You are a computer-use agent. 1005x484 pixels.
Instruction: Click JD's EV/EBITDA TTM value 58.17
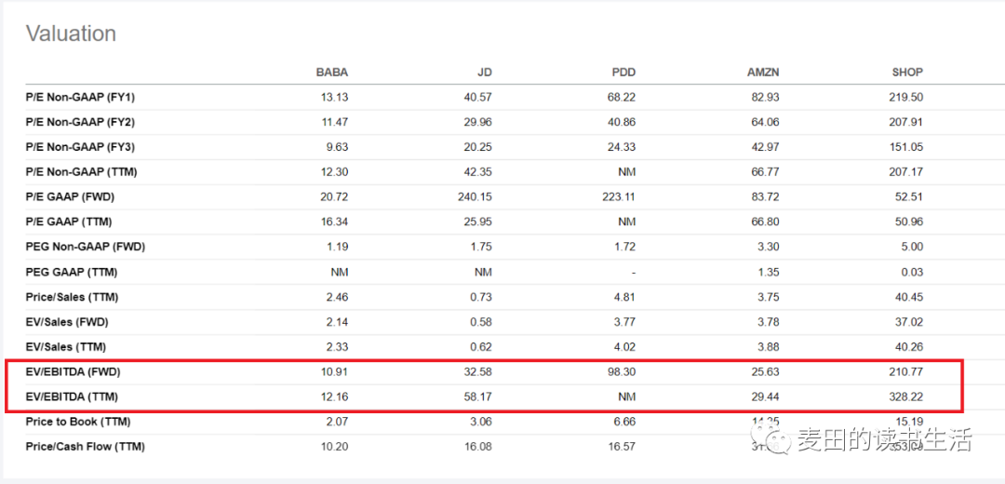tap(479, 397)
